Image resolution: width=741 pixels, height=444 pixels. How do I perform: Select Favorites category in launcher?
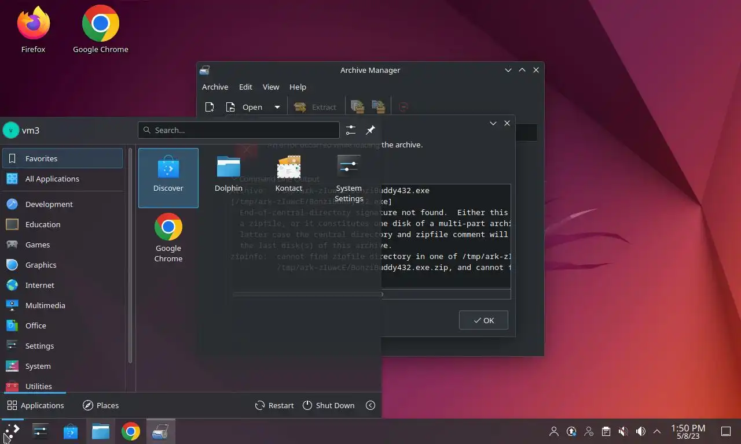tap(63, 158)
